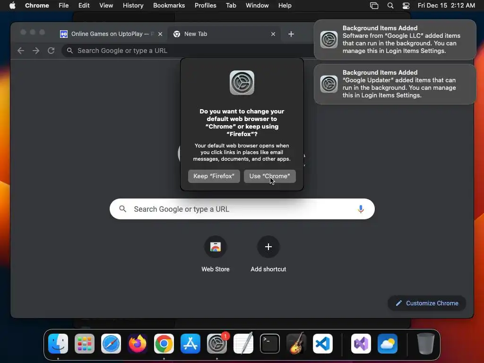Reload the page with refresh icon
Viewport: 484px width, 363px height.
pos(51,51)
